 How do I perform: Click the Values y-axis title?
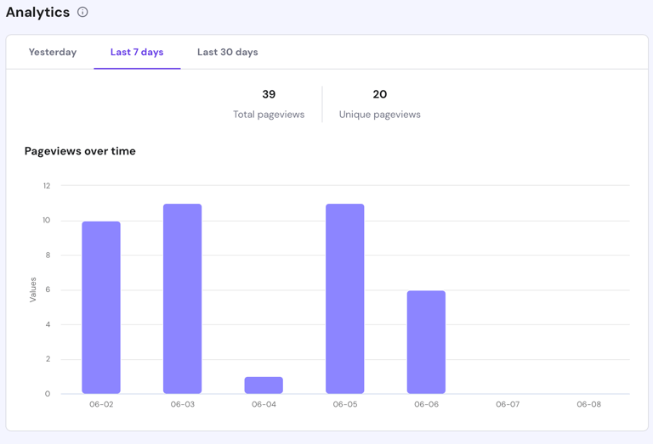click(x=33, y=289)
